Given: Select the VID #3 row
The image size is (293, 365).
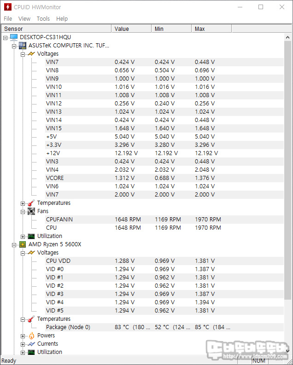Looking at the screenshot, I should (164, 294).
